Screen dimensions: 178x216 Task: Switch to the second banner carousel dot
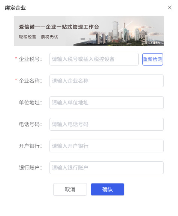(90, 39)
